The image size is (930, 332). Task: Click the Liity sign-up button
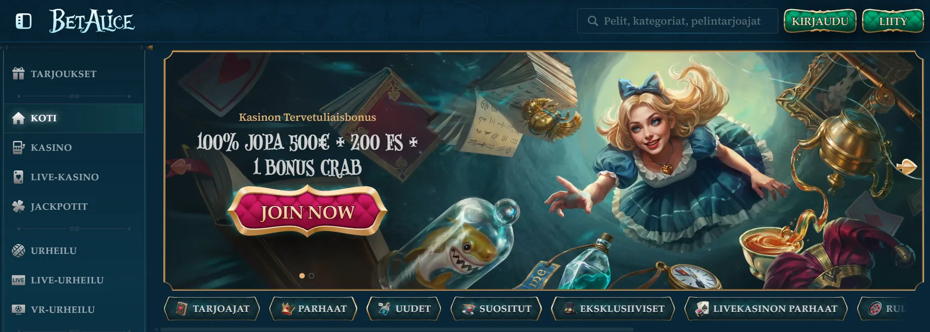[x=893, y=21]
